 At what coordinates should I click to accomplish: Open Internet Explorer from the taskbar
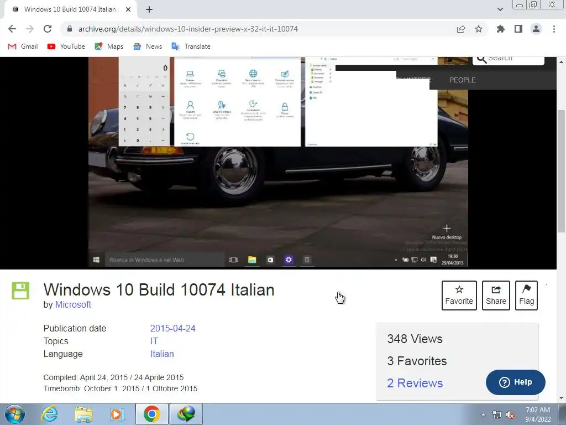coord(49,414)
